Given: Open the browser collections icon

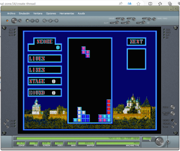Looking at the screenshot, I should [x=170, y=4].
